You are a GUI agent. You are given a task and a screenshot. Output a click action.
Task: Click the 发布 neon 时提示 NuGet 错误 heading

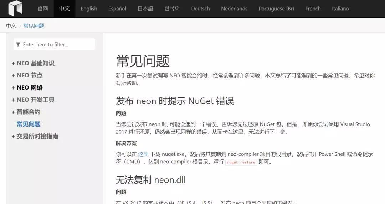(175, 101)
